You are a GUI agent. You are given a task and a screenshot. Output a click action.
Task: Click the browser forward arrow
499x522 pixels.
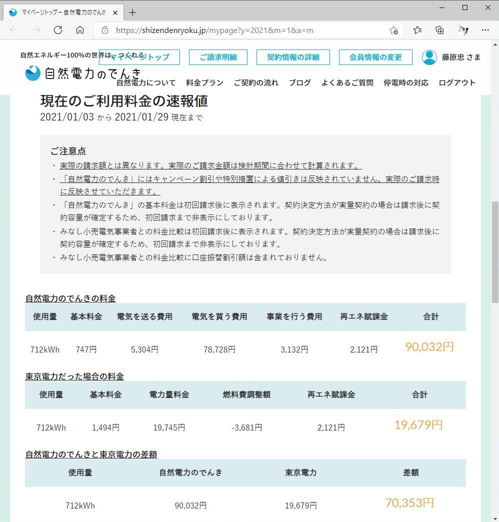click(36, 30)
